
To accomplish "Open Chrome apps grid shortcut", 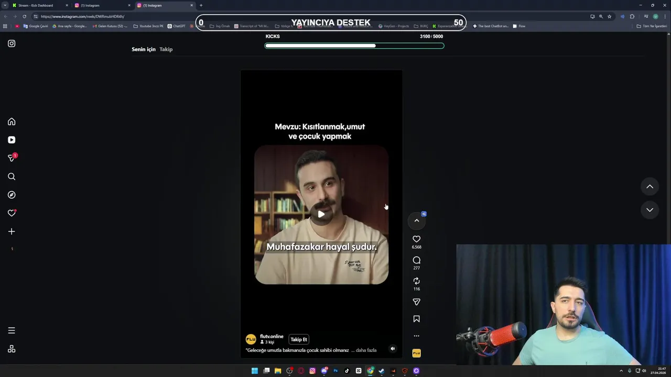I will [5, 26].
